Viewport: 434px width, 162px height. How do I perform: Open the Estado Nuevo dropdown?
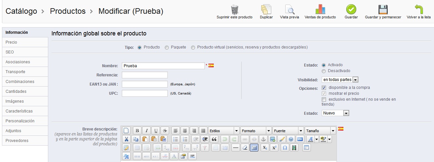point(335,113)
